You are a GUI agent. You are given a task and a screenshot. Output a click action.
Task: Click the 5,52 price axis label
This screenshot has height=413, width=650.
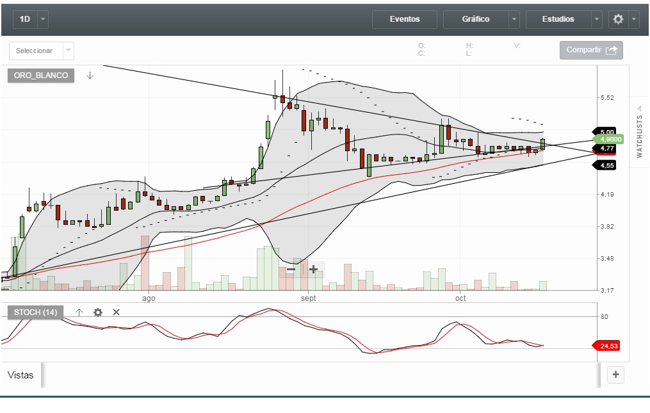(607, 98)
